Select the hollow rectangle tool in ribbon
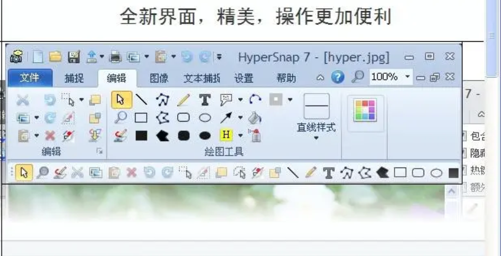501x256 pixels. (141, 118)
